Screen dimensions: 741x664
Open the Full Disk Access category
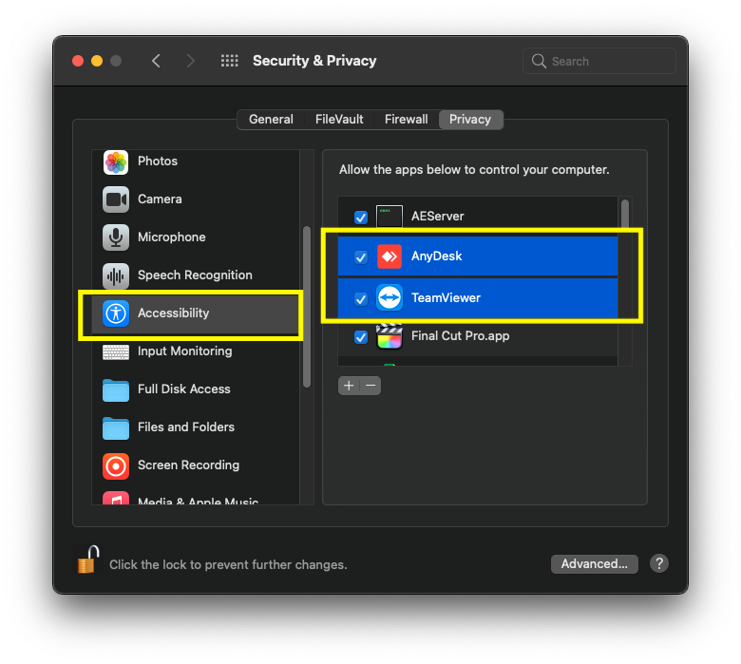click(183, 389)
